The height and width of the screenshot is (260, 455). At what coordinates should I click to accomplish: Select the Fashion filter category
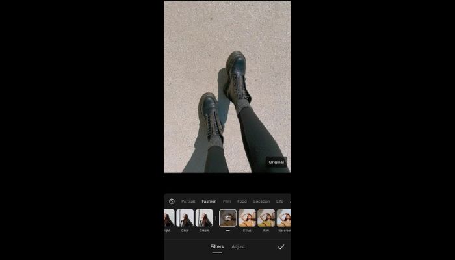pos(209,201)
